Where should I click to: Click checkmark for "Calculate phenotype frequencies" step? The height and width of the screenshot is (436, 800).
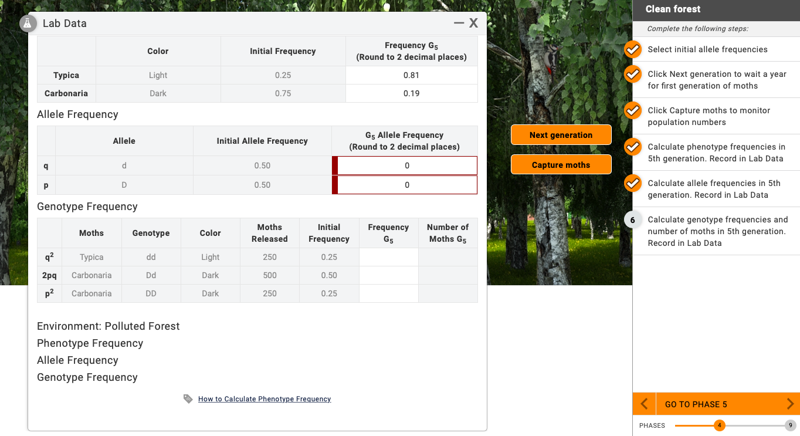pos(632,147)
